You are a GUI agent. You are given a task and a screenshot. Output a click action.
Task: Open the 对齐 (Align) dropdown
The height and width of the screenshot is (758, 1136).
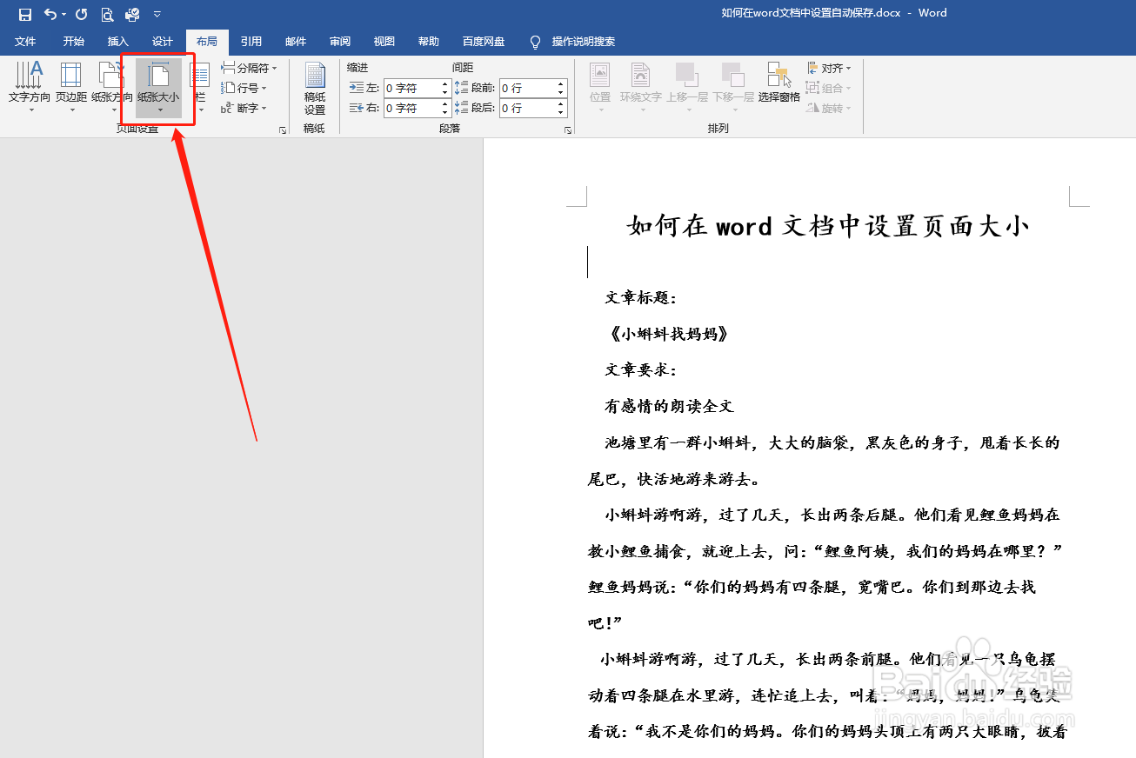click(x=829, y=67)
